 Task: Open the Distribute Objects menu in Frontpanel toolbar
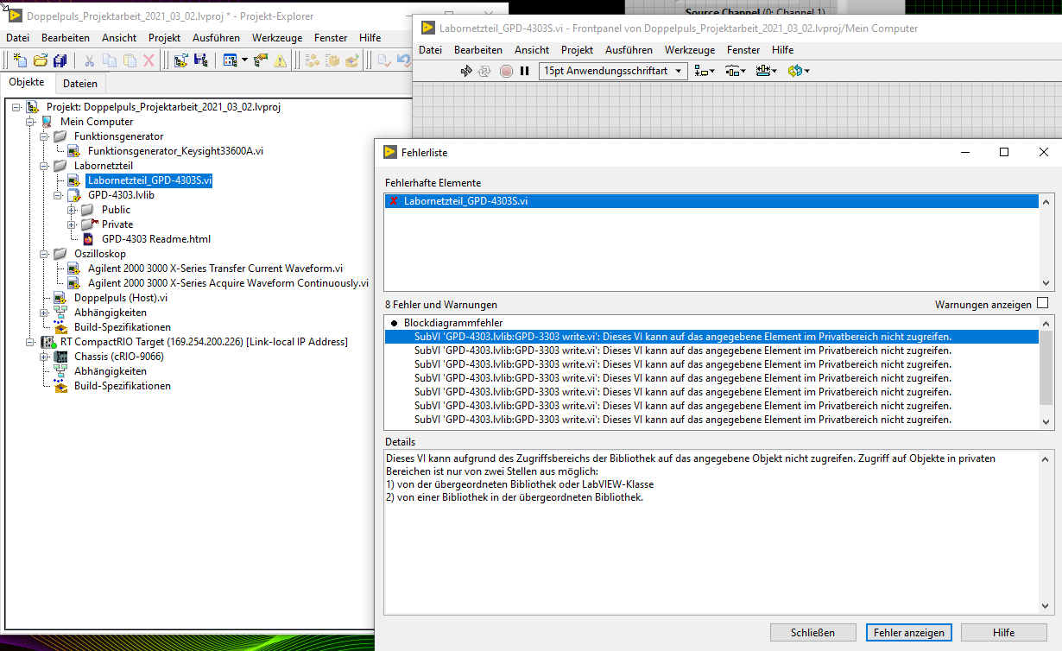pyautogui.click(x=736, y=71)
